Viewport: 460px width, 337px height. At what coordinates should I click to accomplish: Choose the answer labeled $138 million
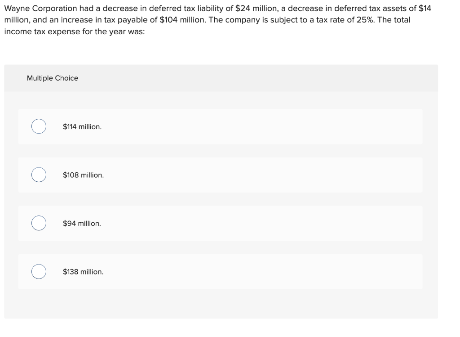[83, 271]
